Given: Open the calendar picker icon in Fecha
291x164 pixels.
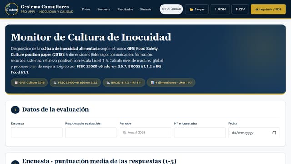Looking at the screenshot, I should click(274, 133).
